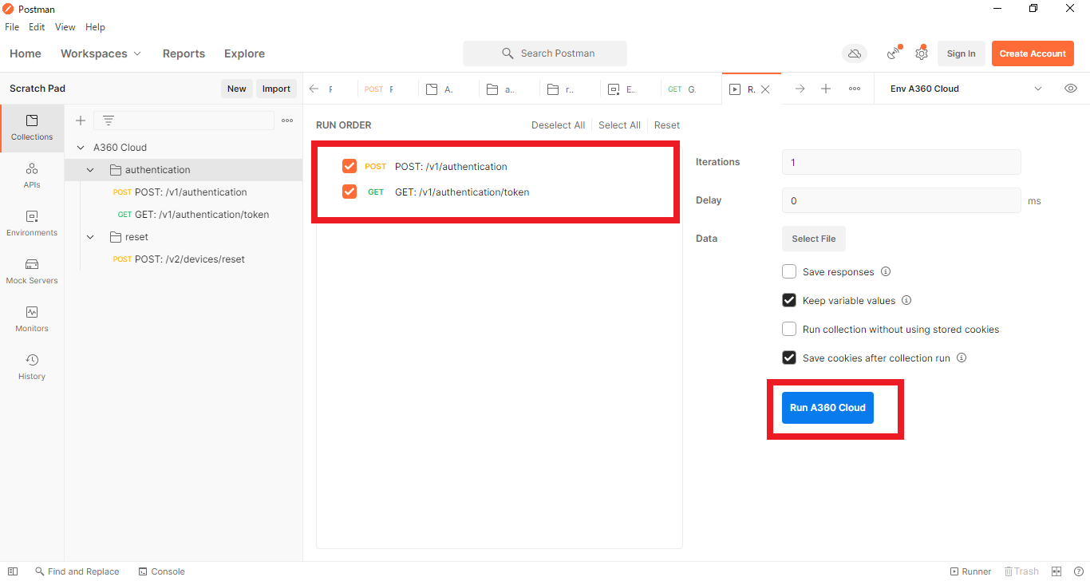Click the Delay input field
This screenshot has height=581, width=1090.
tap(902, 200)
